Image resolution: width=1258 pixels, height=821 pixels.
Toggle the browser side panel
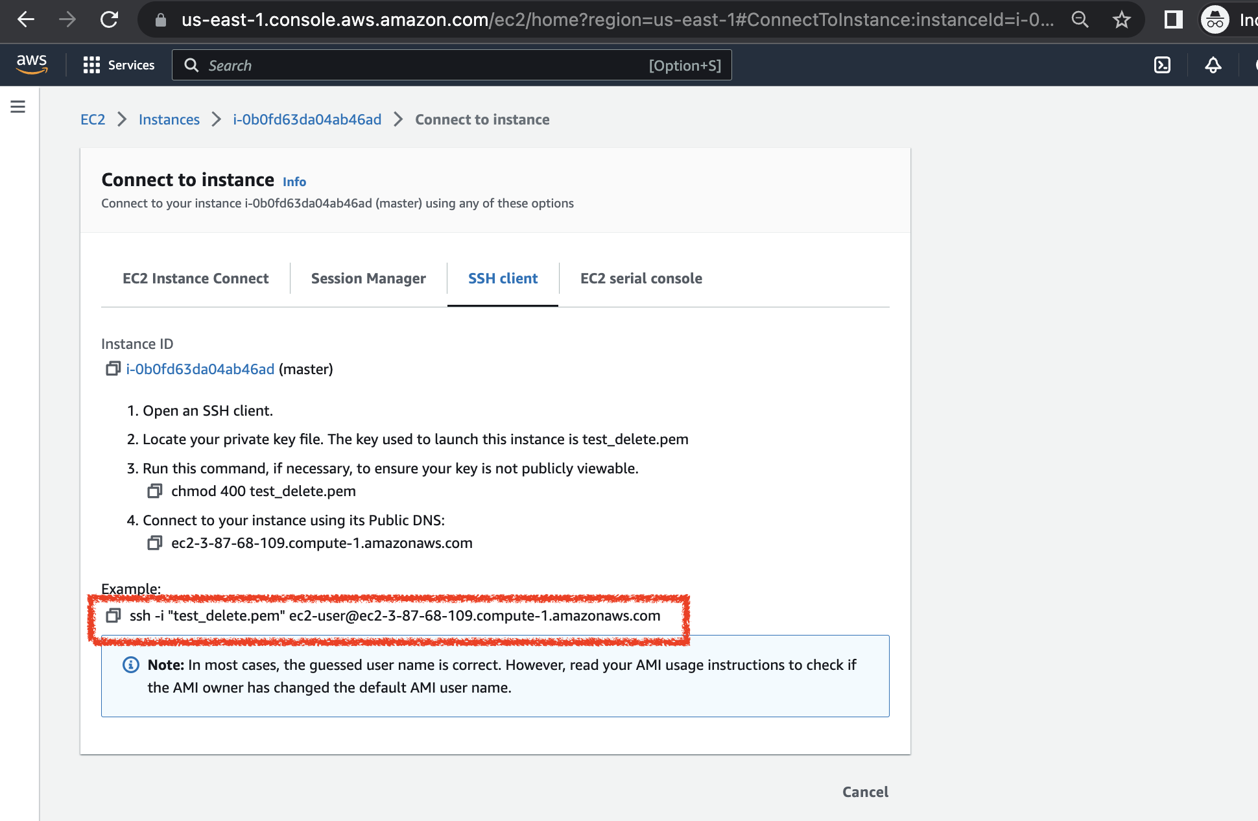tap(1172, 19)
